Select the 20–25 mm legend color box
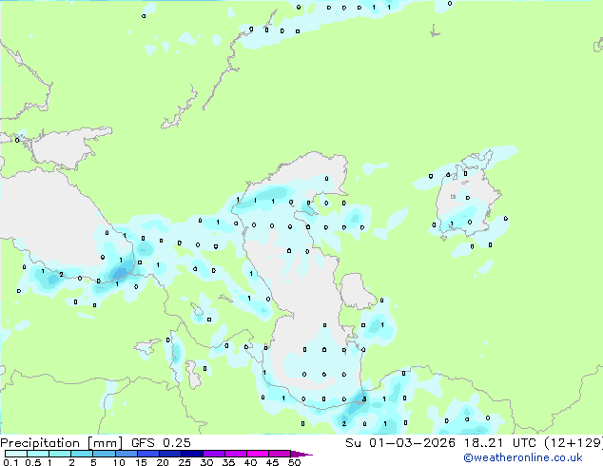This screenshot has height=466, width=603. tap(170, 454)
